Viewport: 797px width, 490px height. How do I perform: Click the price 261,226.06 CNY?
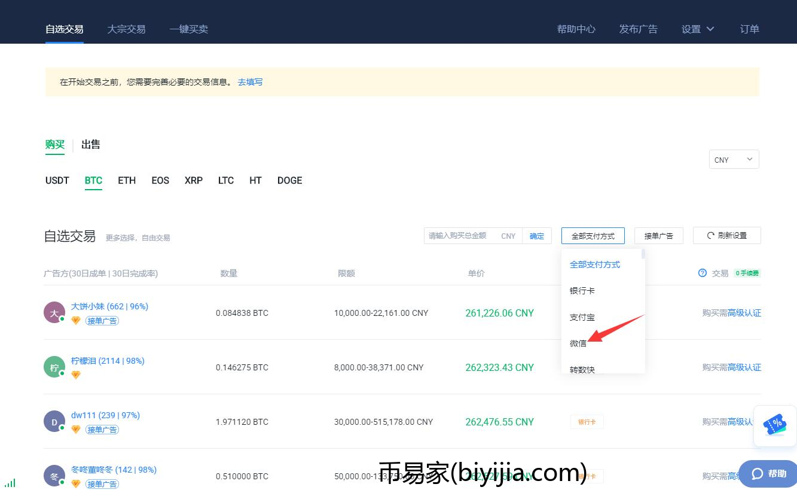click(x=499, y=313)
